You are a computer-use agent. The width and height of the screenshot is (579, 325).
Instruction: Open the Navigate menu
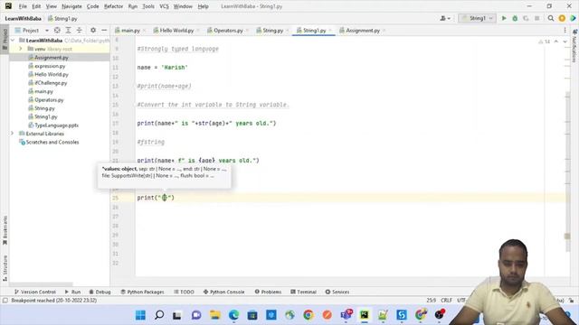click(71, 6)
